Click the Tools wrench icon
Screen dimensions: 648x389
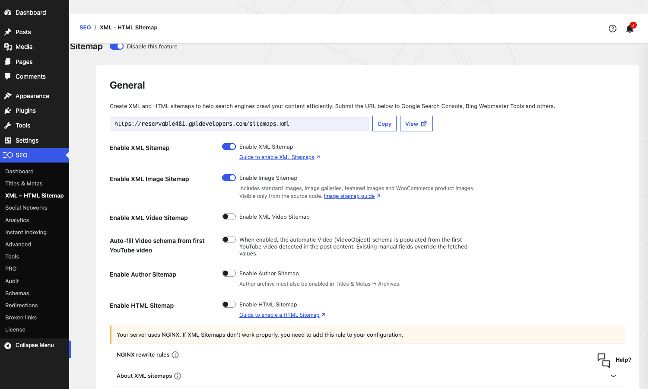click(x=8, y=125)
